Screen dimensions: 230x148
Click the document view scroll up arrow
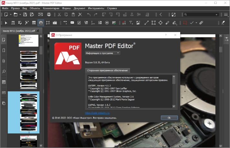point(221,36)
